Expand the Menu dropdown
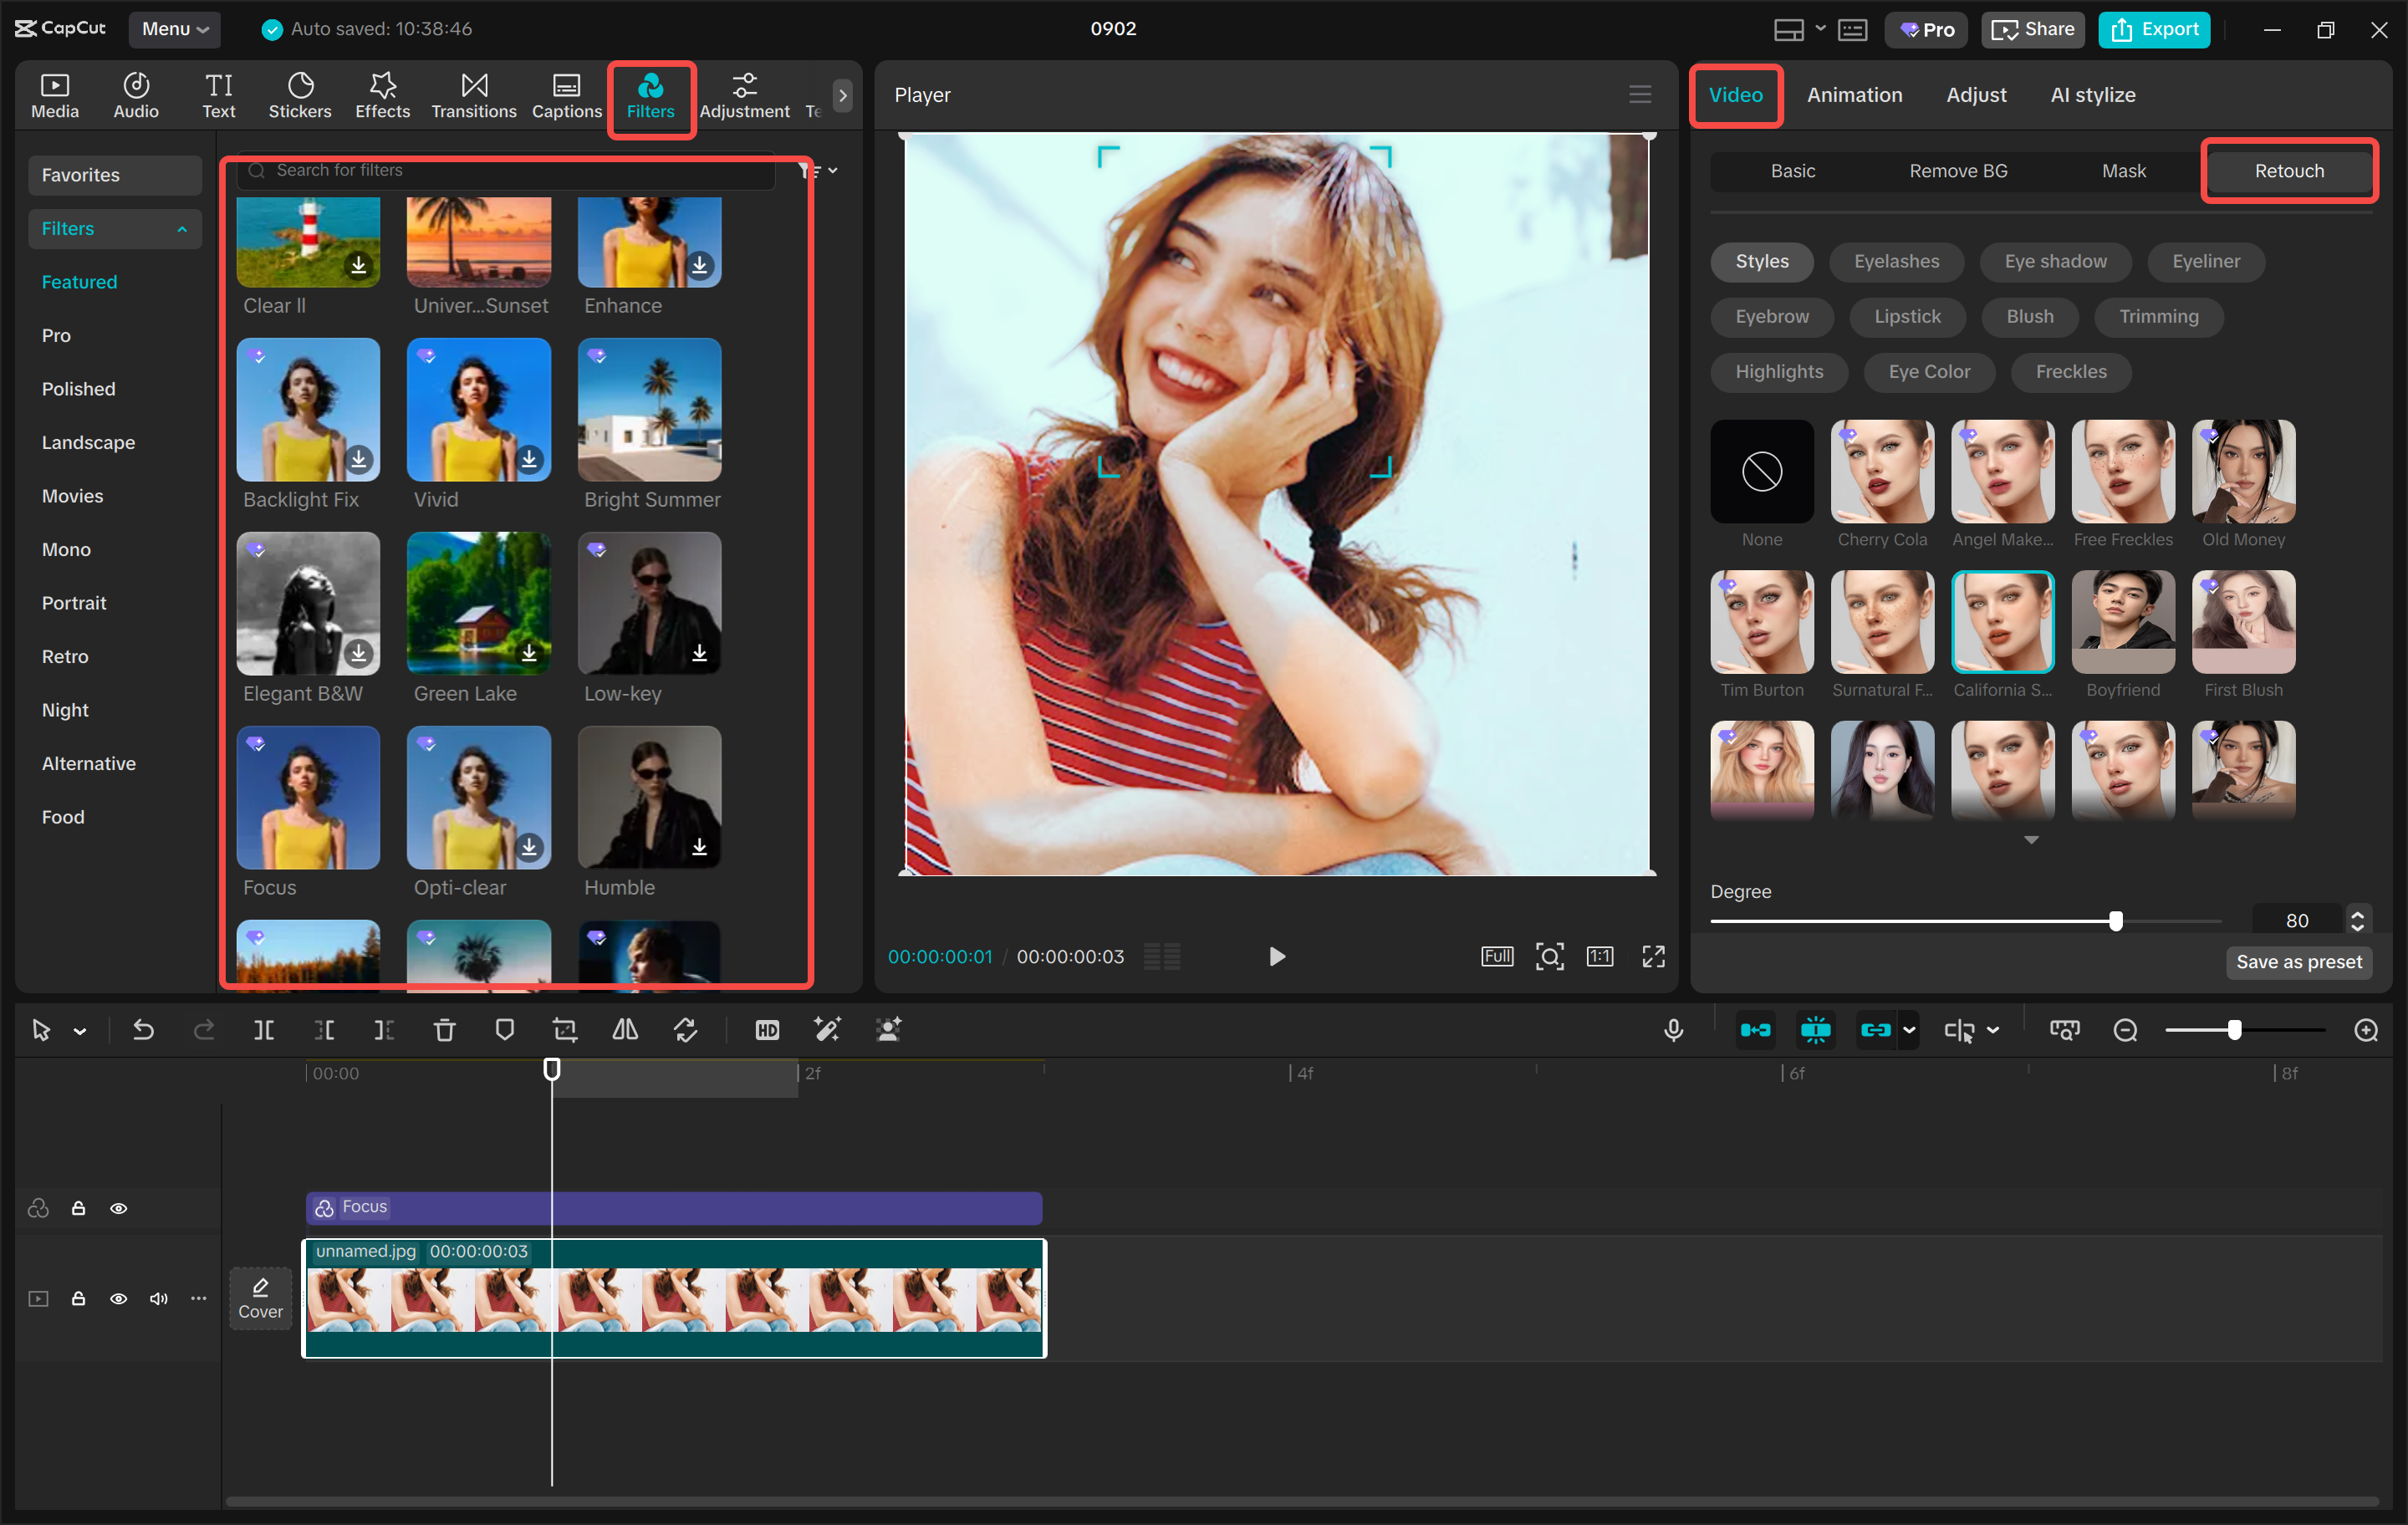 pyautogui.click(x=175, y=29)
